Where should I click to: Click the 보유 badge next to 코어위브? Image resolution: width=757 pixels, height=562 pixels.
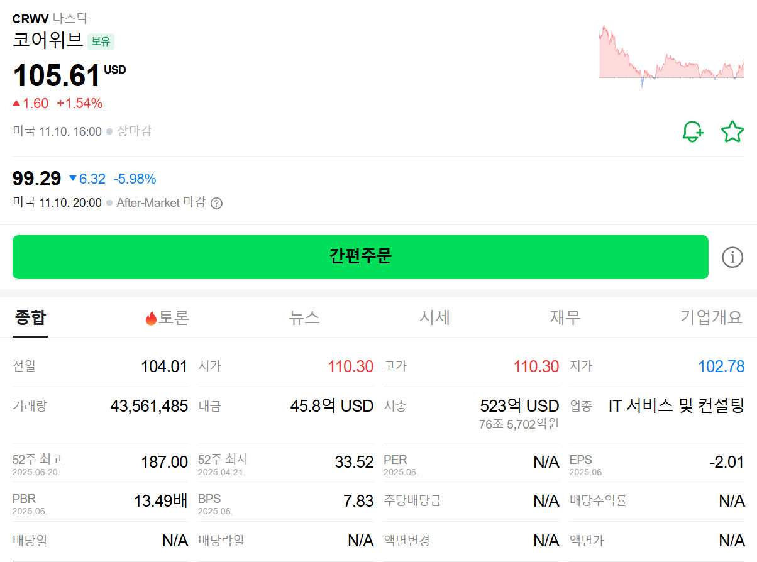100,41
